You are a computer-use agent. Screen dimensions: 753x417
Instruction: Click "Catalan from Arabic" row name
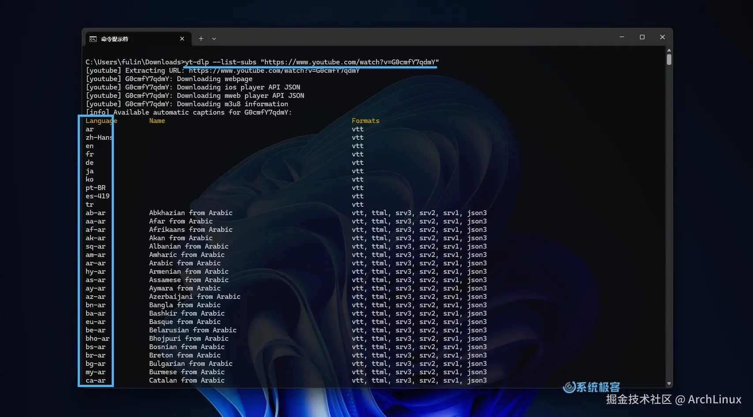click(x=187, y=380)
